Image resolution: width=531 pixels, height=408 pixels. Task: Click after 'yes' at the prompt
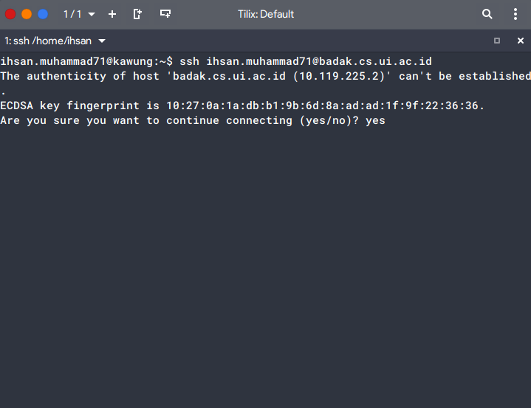point(388,120)
